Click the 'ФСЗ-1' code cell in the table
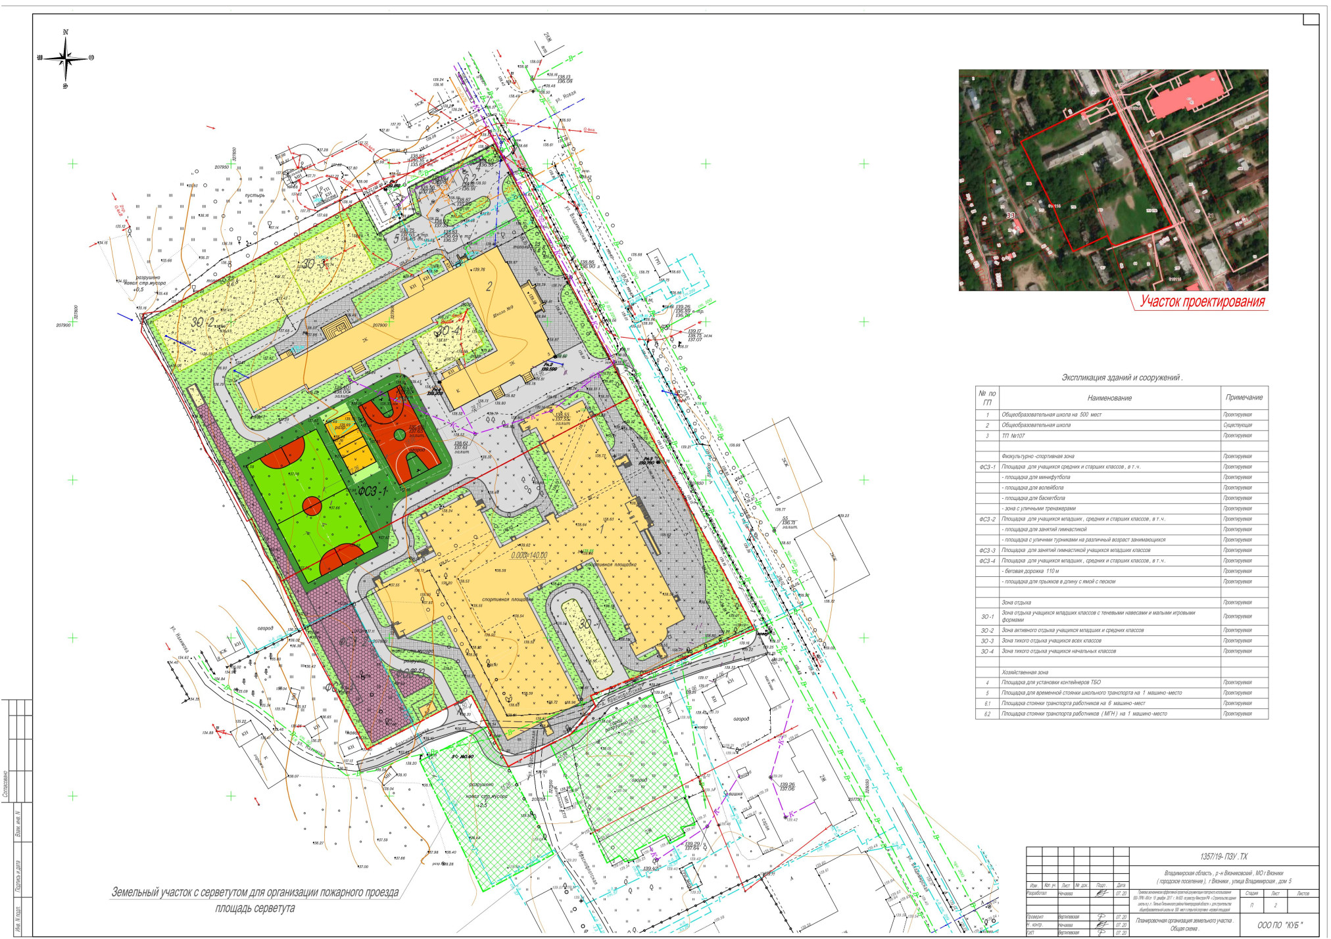Screen dimensions: 1331x939 [x=987, y=467]
